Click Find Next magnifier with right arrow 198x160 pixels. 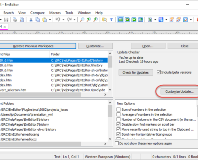tap(96, 20)
